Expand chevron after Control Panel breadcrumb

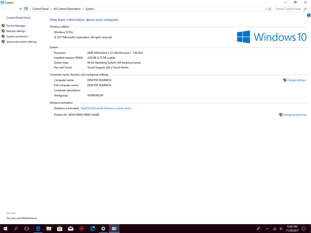51,9
